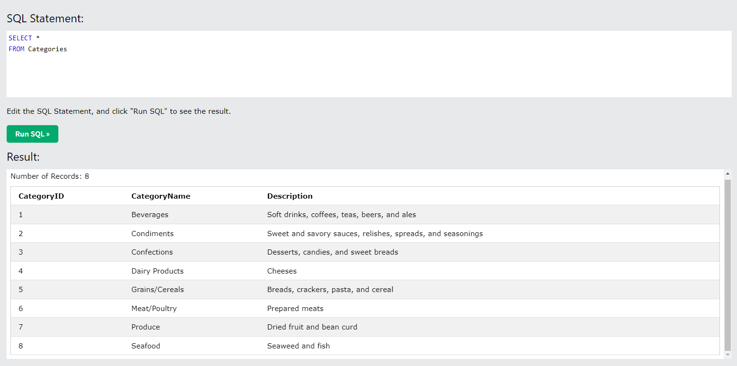The width and height of the screenshot is (737, 366).
Task: Click the 'Seaweed and fish' description
Action: click(x=298, y=346)
